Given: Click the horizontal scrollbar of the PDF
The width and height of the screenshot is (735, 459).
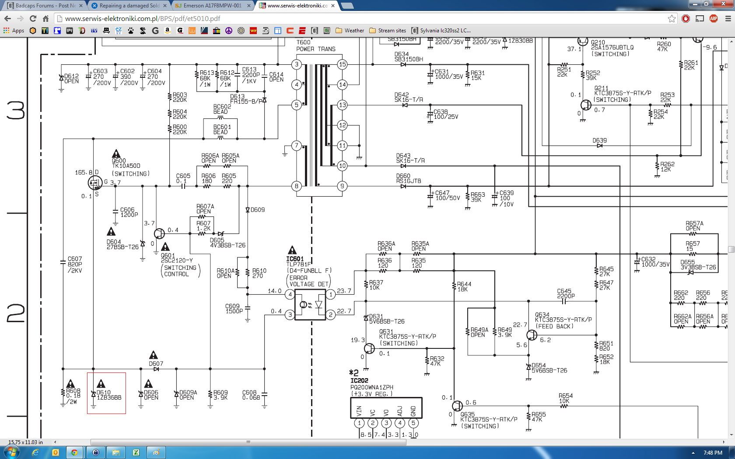Looking at the screenshot, I should (248, 442).
